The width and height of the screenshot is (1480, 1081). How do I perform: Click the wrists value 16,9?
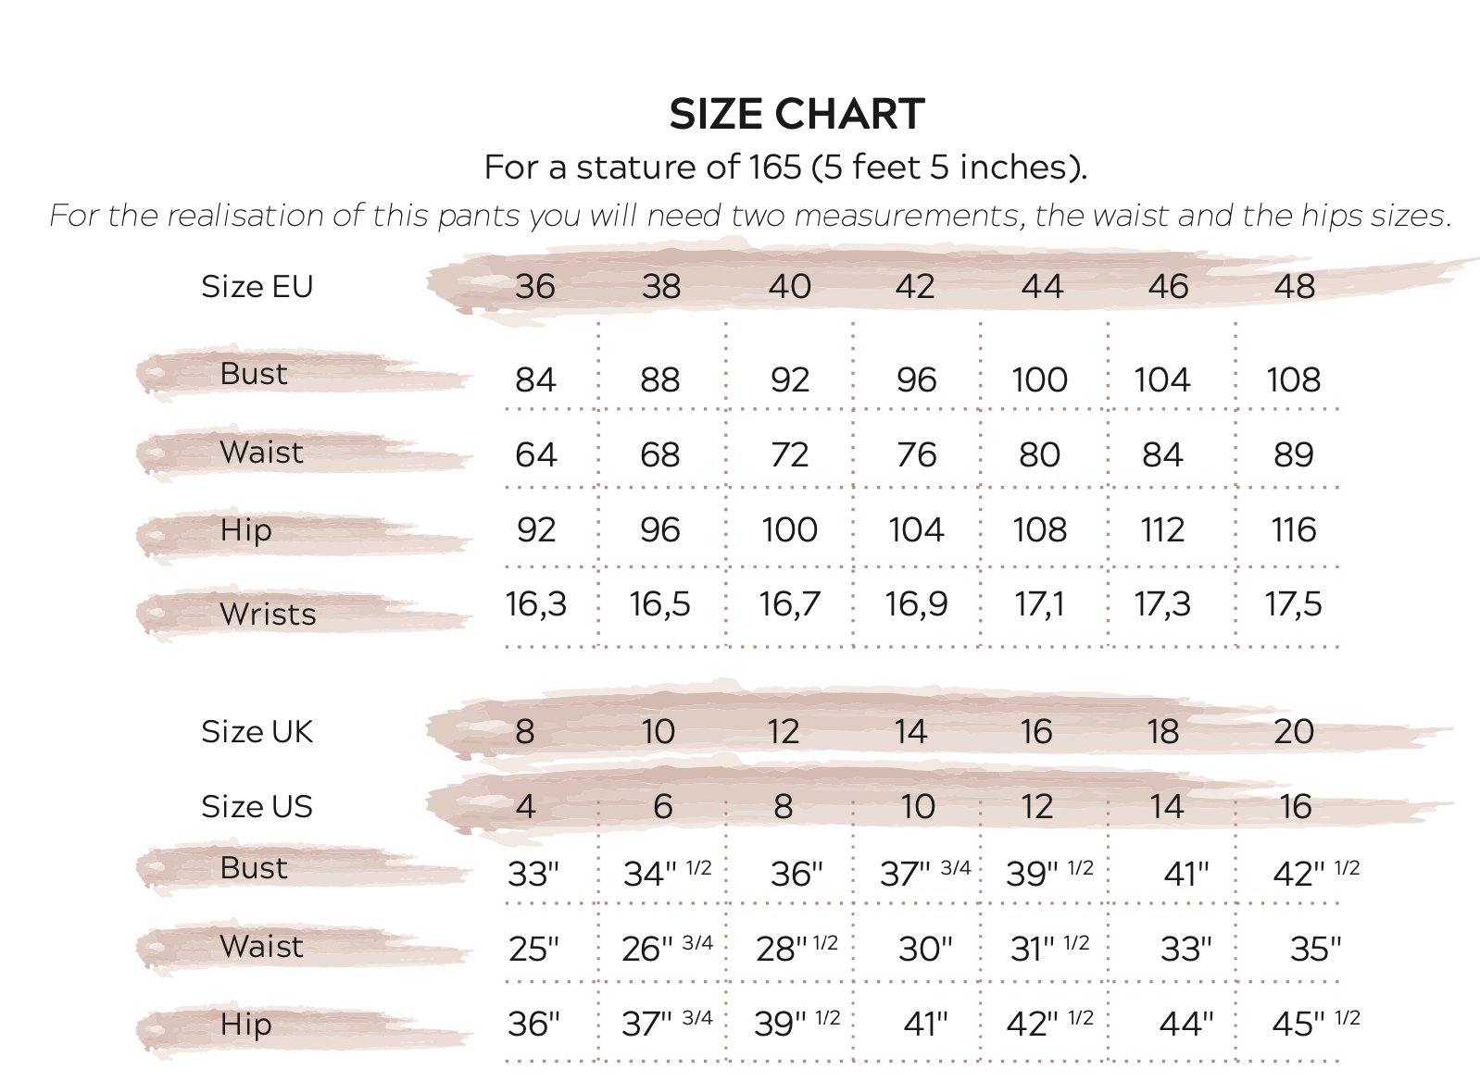(x=916, y=604)
